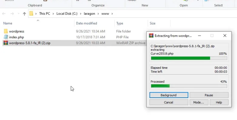Go to Local Disk (C:) breadcrumb

coord(67,14)
